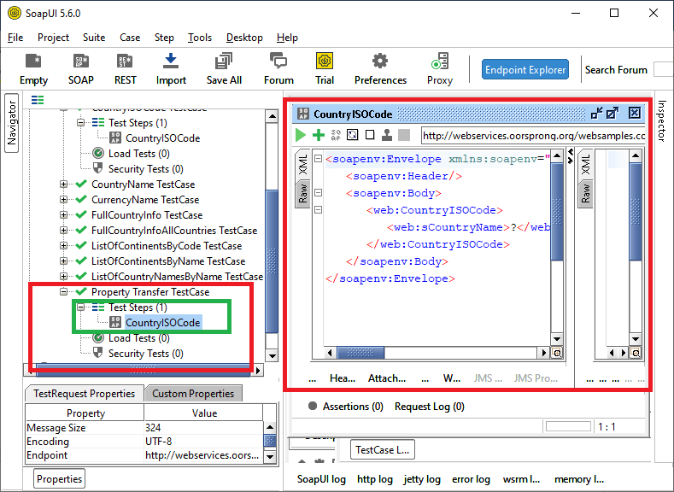Click request editor horizontal scrollbar thumb
Viewport: 674px width, 492px height.
[x=360, y=353]
